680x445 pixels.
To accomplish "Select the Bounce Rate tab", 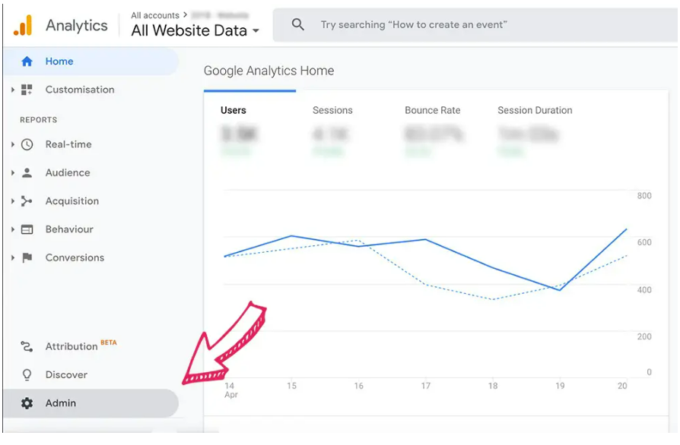I will (x=432, y=110).
